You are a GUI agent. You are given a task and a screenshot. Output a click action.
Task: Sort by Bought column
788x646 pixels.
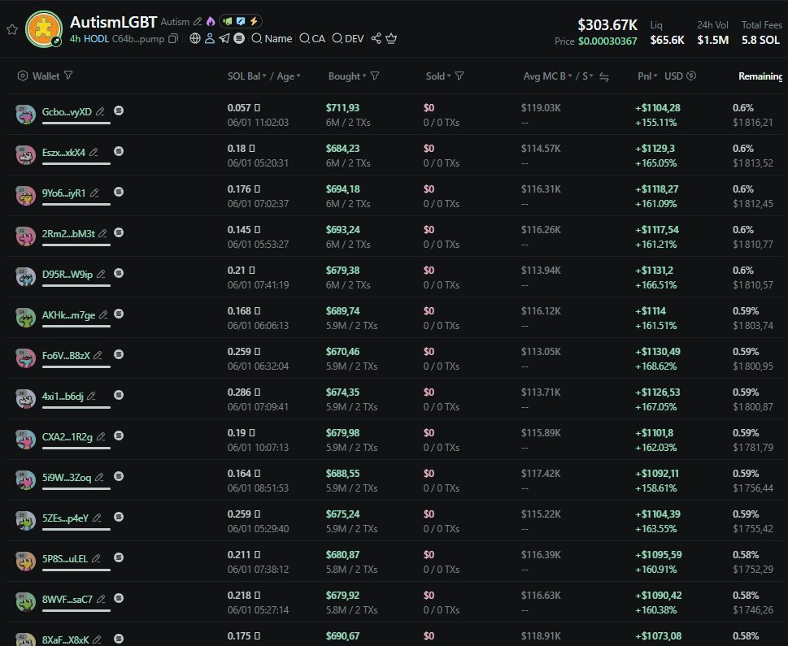pyautogui.click(x=346, y=76)
